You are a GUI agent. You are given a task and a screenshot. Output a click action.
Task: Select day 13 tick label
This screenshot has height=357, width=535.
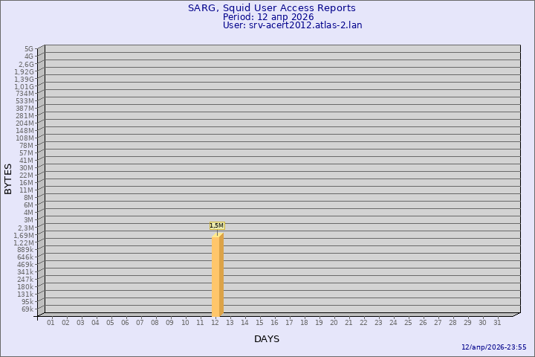pos(230,322)
